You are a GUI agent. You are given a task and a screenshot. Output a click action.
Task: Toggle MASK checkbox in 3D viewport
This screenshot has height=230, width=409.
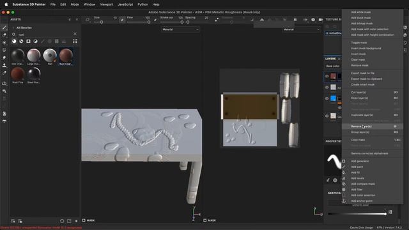point(84,220)
